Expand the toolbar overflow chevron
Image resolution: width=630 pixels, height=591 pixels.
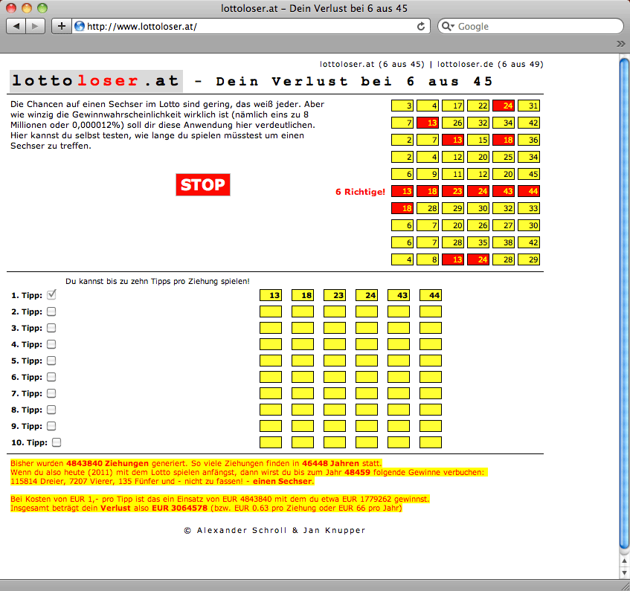pyautogui.click(x=621, y=43)
